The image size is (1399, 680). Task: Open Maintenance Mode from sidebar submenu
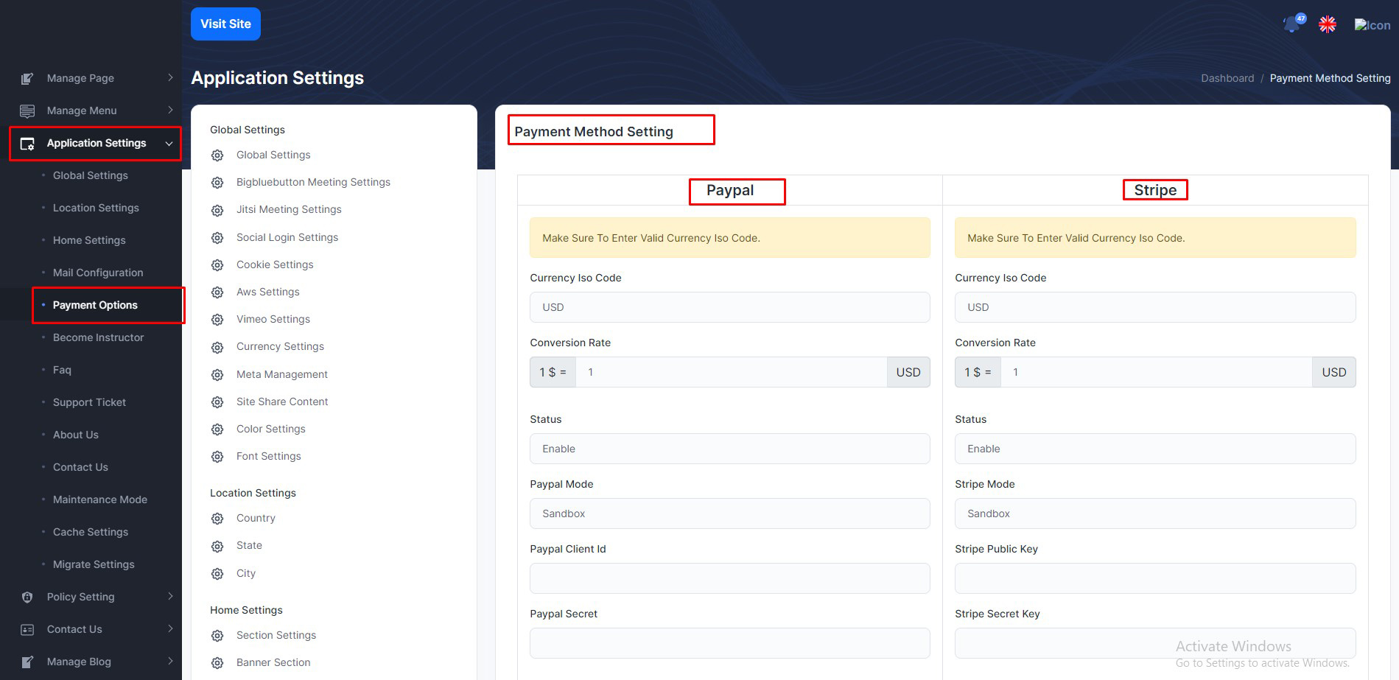(x=100, y=500)
